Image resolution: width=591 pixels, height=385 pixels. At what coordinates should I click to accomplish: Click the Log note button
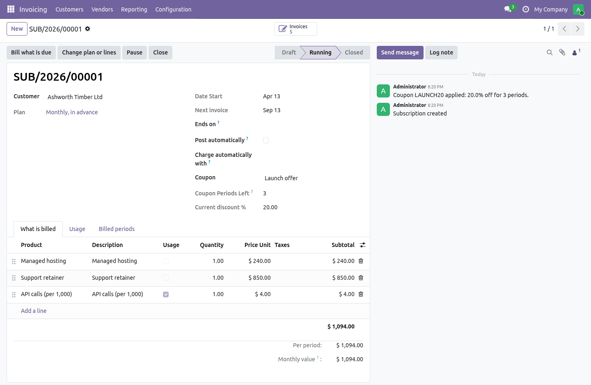442,52
